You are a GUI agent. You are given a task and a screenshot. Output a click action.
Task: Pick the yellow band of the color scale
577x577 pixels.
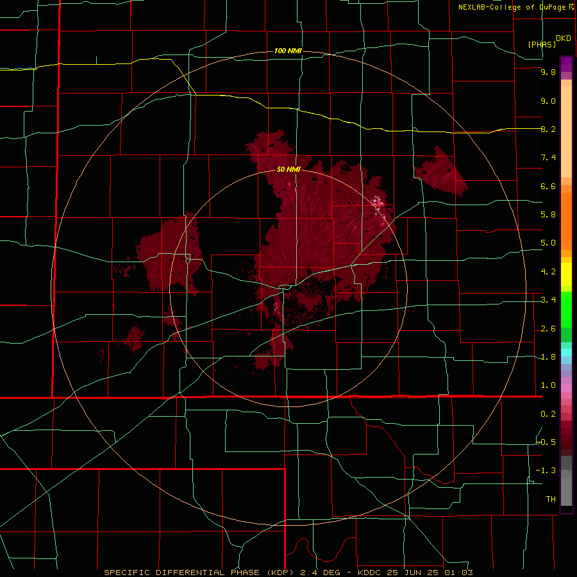566,274
